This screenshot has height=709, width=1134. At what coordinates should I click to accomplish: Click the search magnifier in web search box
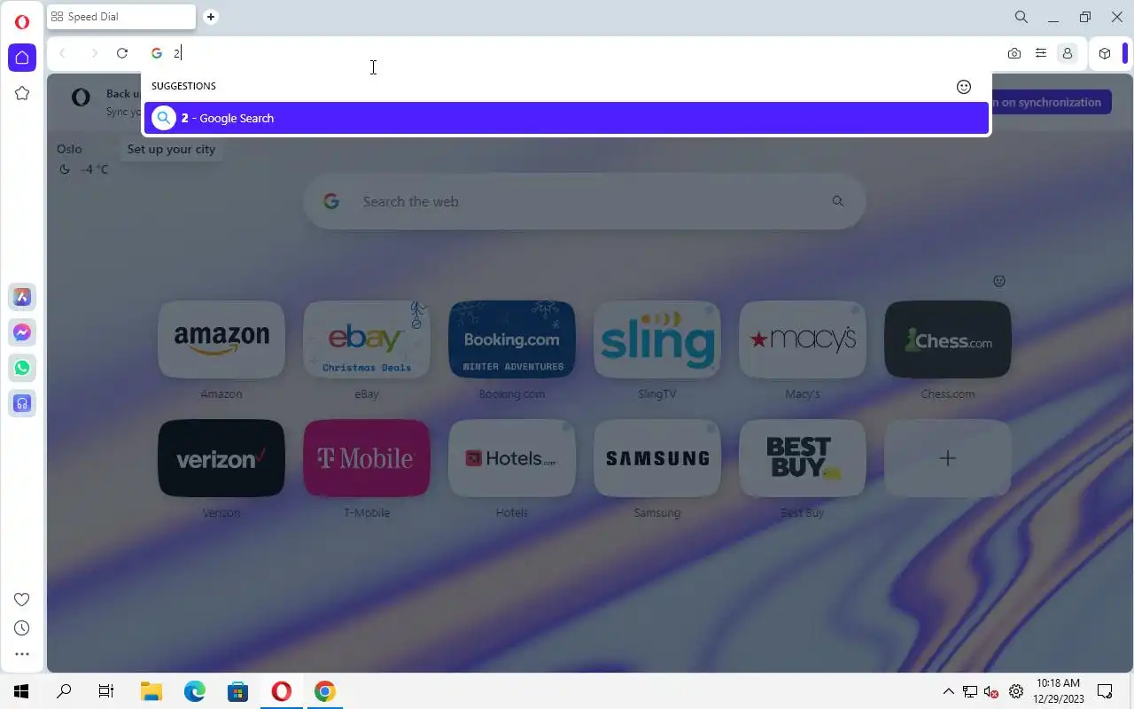pos(838,201)
